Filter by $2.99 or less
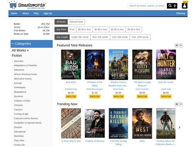 tap(101, 29)
